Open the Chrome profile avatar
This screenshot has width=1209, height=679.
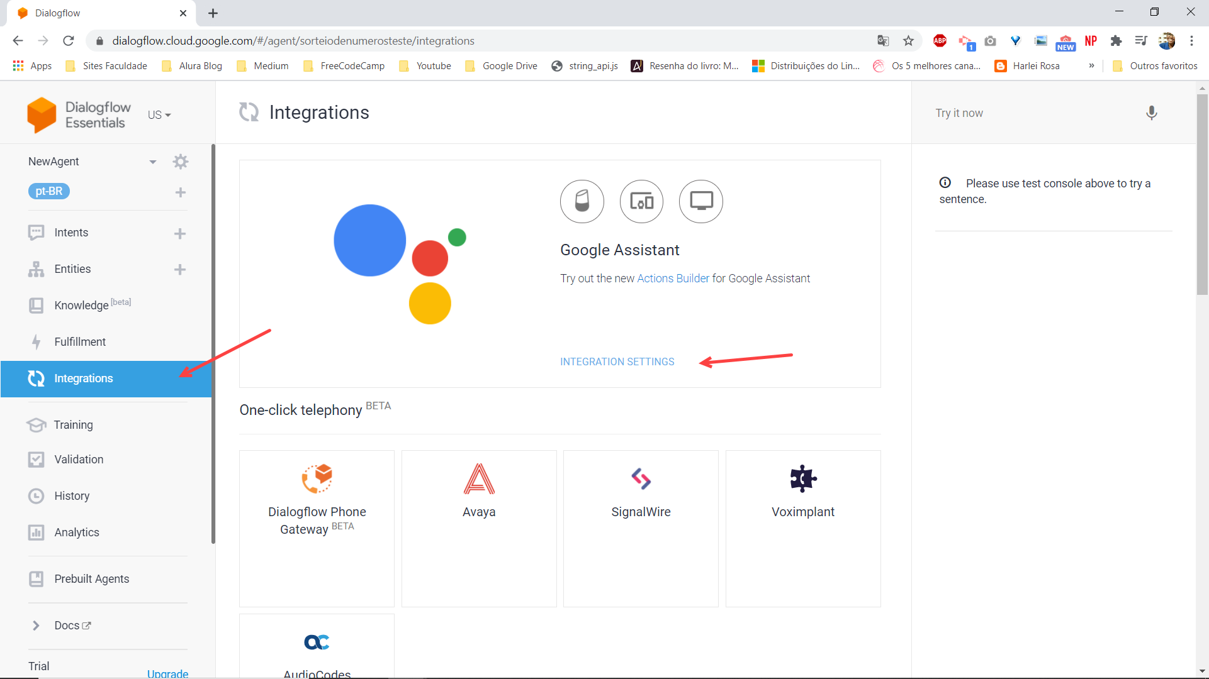click(x=1166, y=41)
